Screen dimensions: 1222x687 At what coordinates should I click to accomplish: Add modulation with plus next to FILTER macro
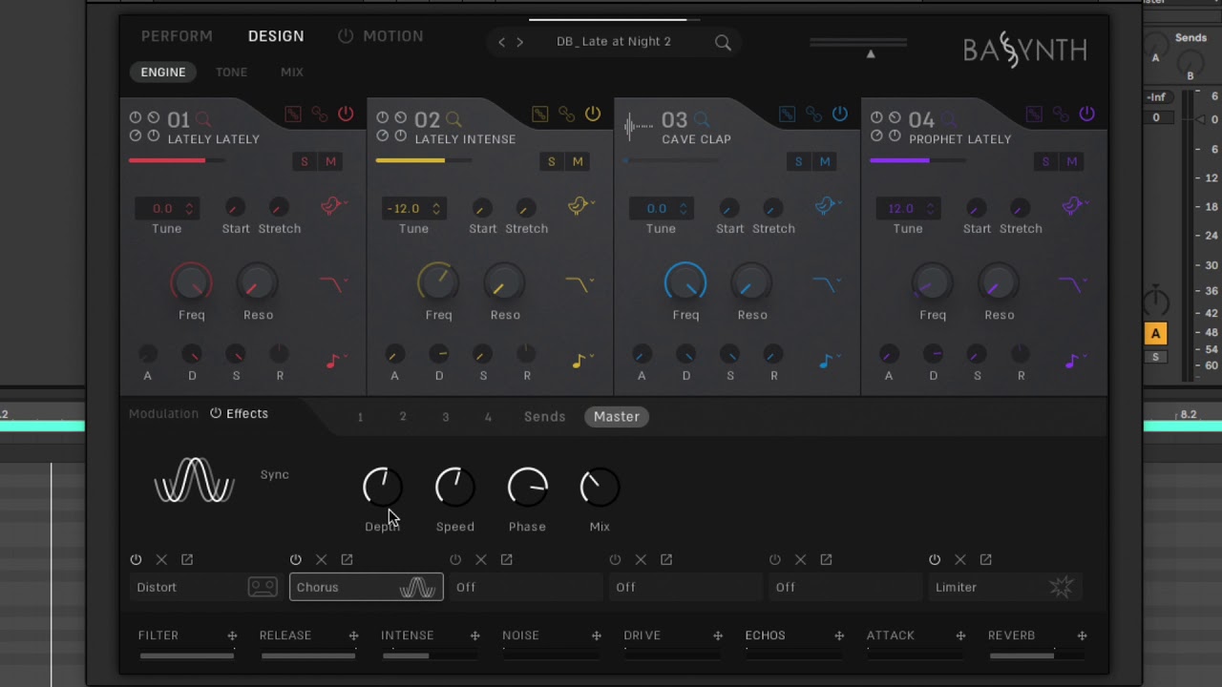(x=232, y=635)
